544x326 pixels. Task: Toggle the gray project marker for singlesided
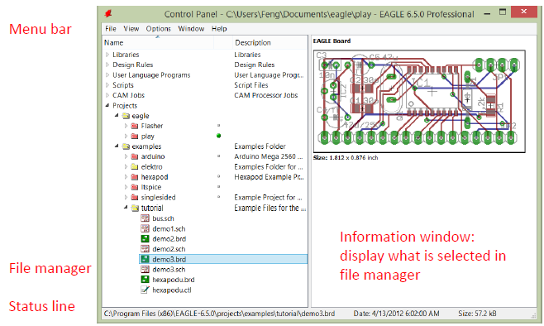[218, 197]
